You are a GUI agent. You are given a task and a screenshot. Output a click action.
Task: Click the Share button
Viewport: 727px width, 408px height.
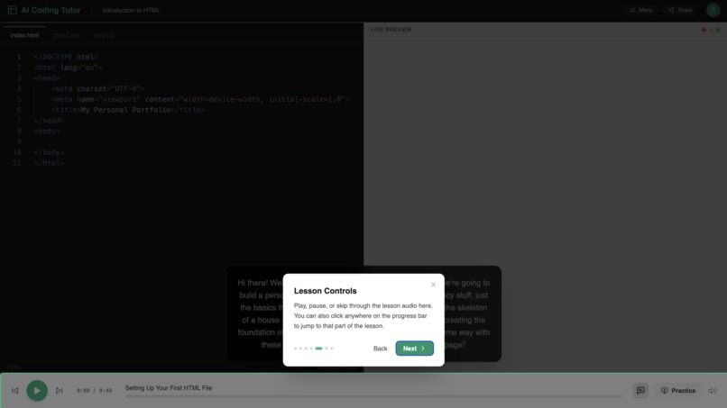tap(680, 10)
